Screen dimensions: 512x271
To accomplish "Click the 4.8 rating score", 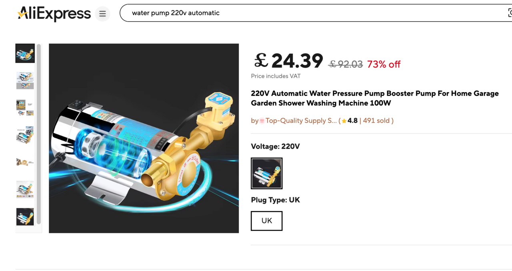I will [352, 121].
